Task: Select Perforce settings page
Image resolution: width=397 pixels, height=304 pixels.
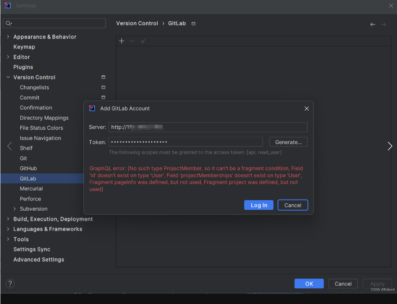Action: pyautogui.click(x=30, y=199)
